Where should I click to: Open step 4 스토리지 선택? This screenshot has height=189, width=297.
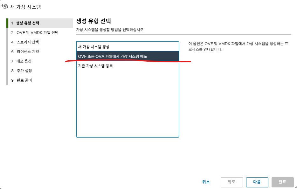pos(25,42)
